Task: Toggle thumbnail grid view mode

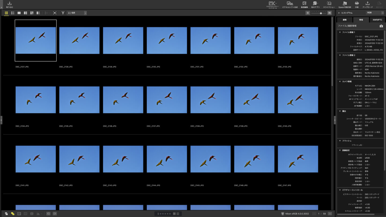Action: click(x=6, y=13)
